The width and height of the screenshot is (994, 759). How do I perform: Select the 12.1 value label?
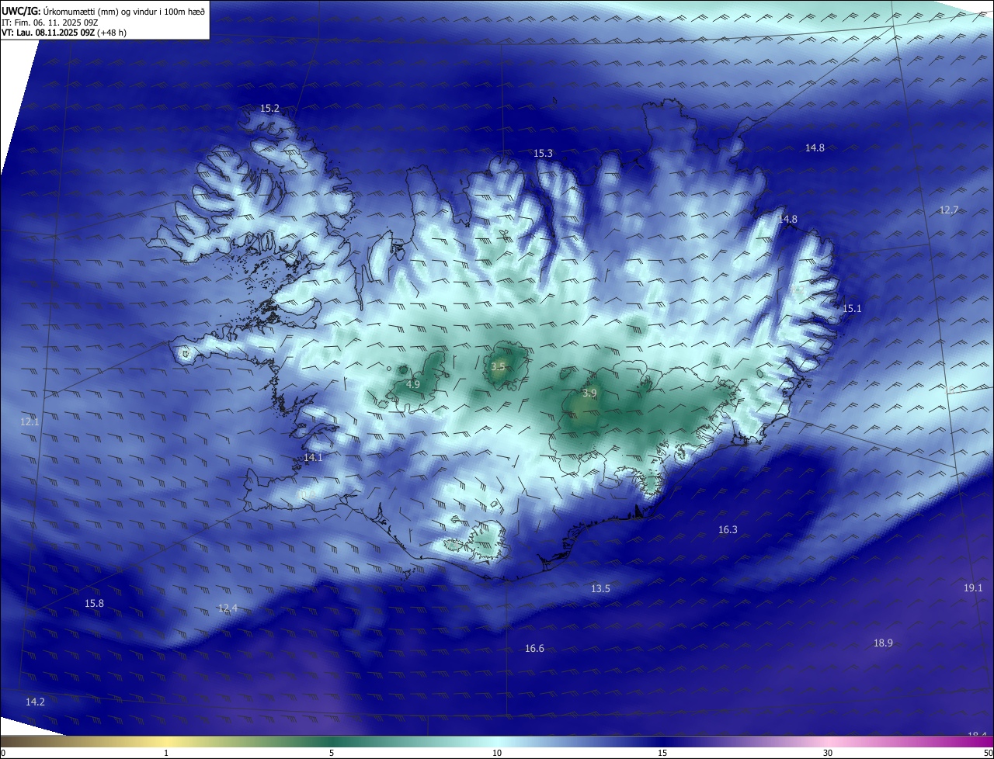(x=30, y=422)
